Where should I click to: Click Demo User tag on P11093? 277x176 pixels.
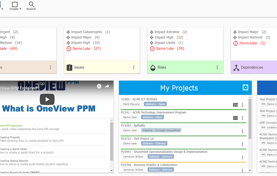130,130
